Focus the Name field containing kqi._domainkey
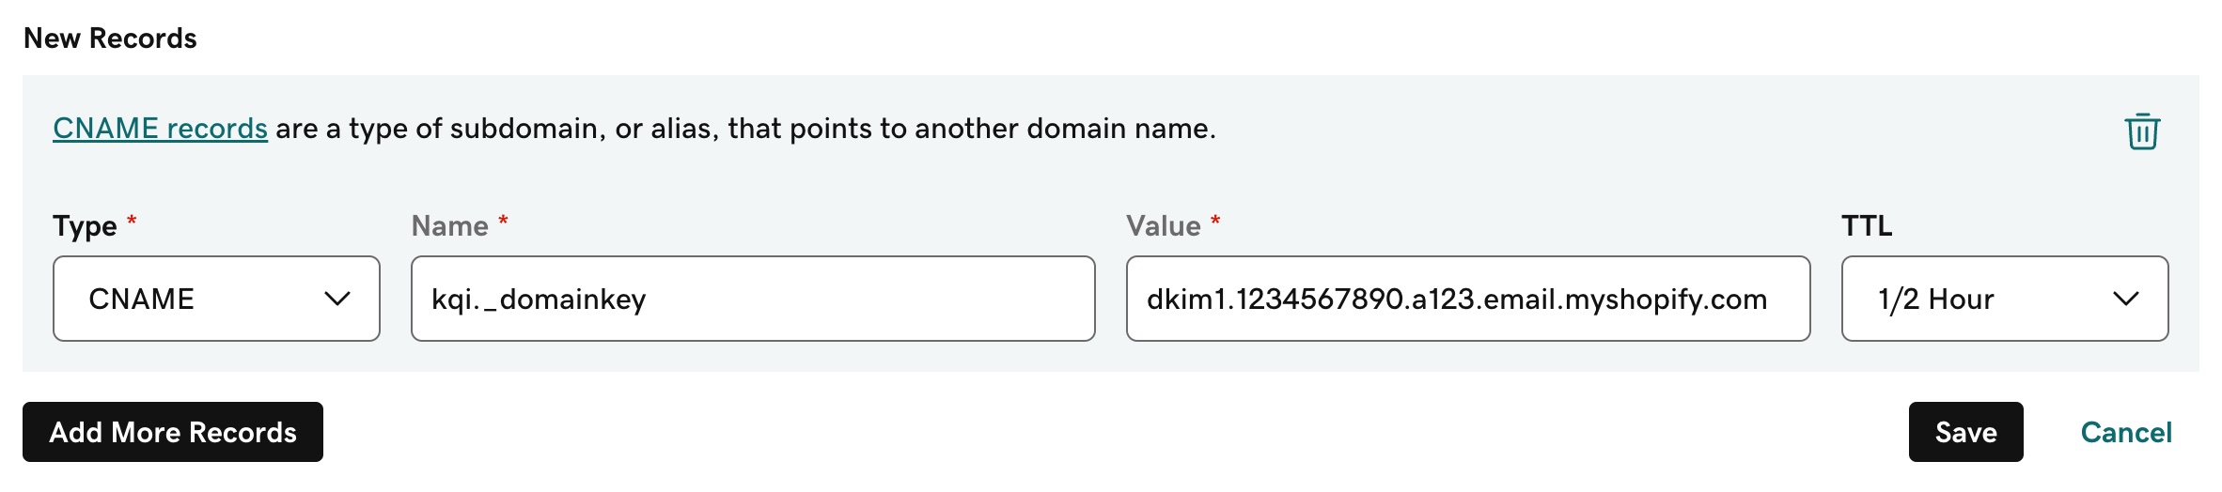Image resolution: width=2222 pixels, height=492 pixels. [x=752, y=299]
